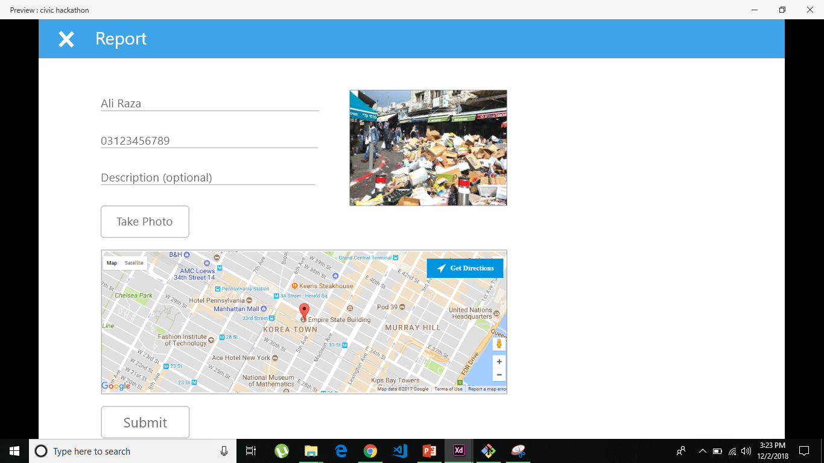This screenshot has height=463, width=824.
Task: Open Visual Studio Code from the taskbar
Action: coord(400,451)
